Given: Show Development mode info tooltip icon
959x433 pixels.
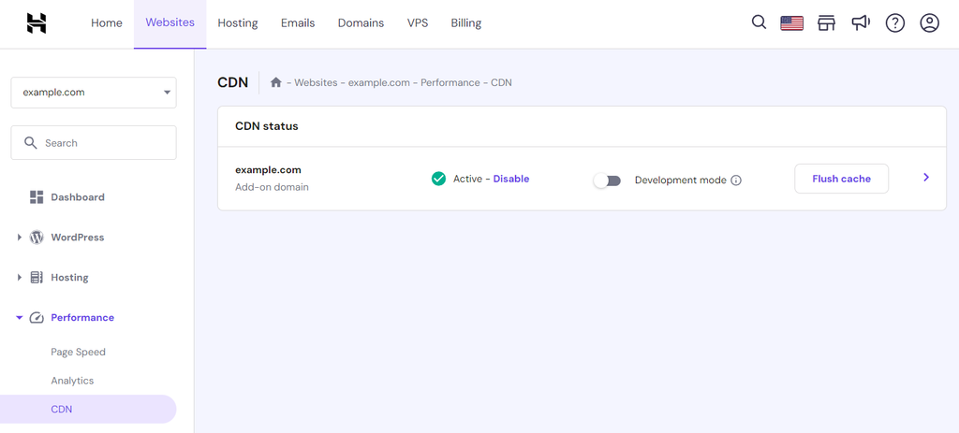Looking at the screenshot, I should 736,180.
